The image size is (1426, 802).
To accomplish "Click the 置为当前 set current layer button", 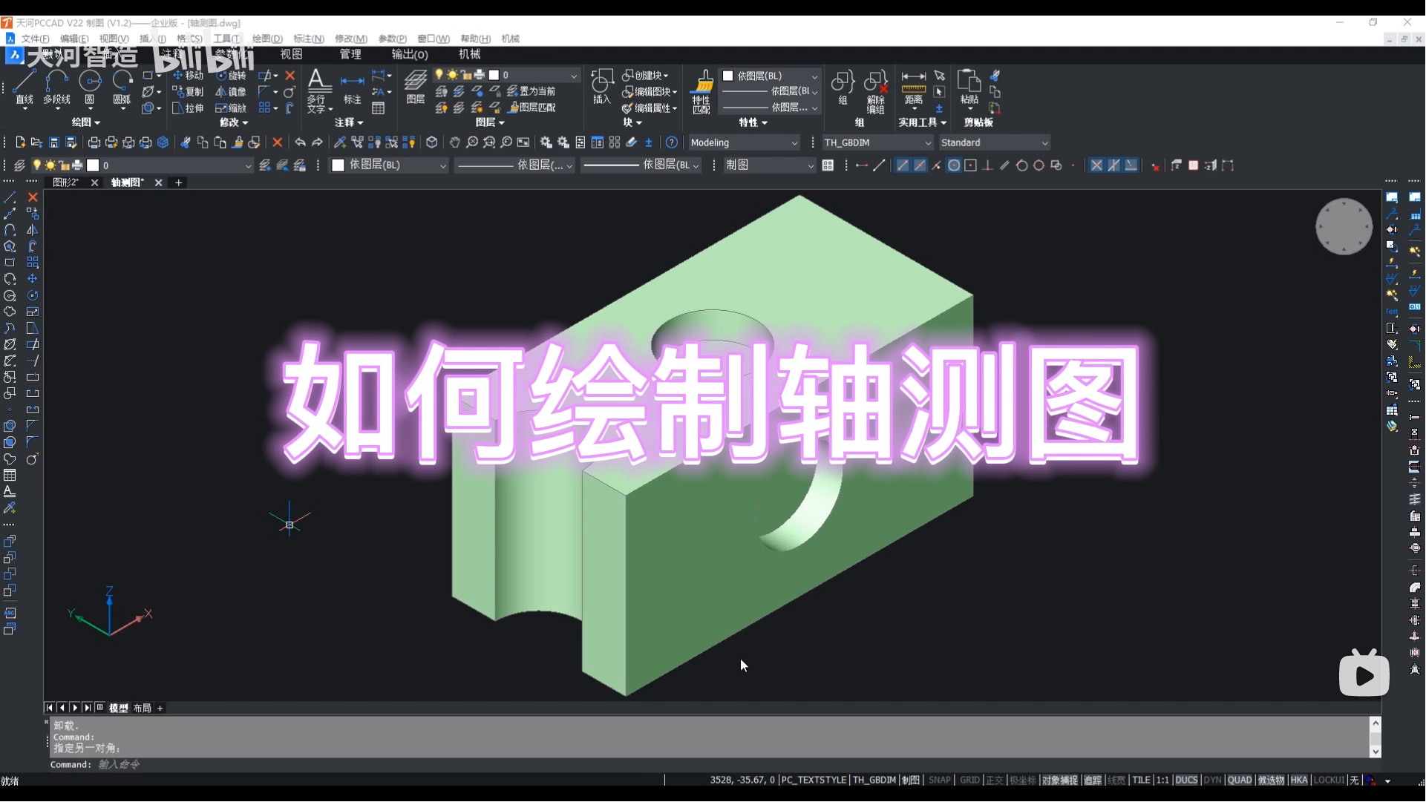I will coord(532,91).
